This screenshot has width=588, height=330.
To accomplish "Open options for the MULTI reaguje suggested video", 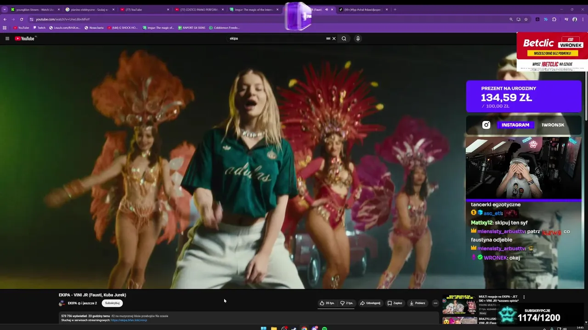I will (x=524, y=297).
